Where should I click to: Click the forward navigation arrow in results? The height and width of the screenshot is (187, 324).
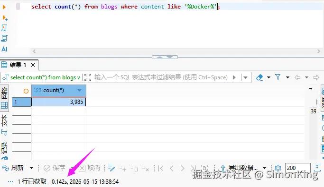pyautogui.click(x=316, y=77)
